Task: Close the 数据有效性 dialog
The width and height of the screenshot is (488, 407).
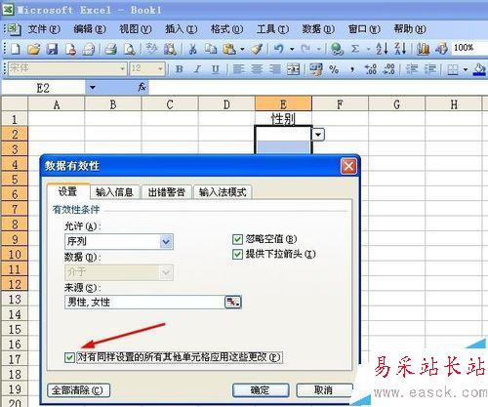Action: pyautogui.click(x=348, y=166)
